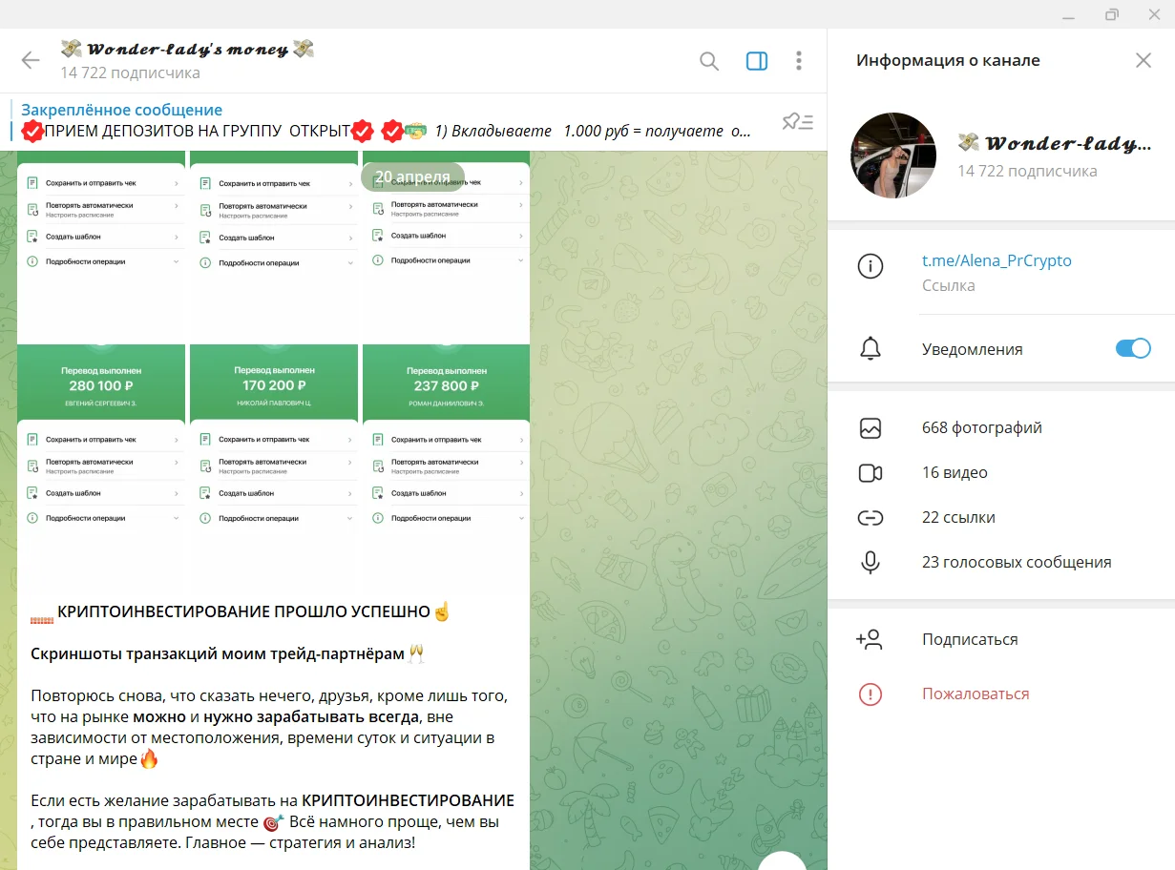Open search in channel
1175x870 pixels.
point(709,61)
